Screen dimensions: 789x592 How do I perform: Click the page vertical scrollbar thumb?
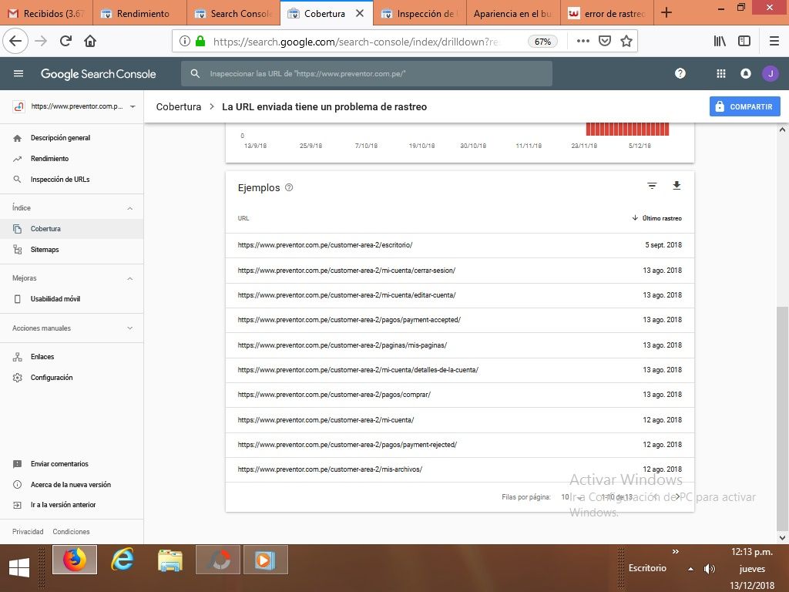(782, 418)
